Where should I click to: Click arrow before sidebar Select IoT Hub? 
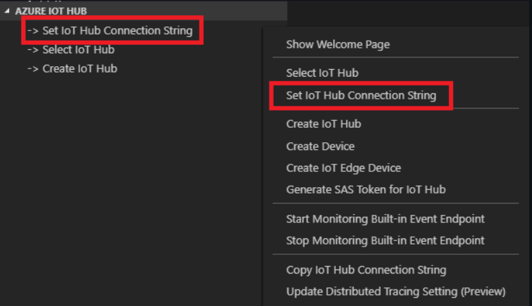point(32,50)
